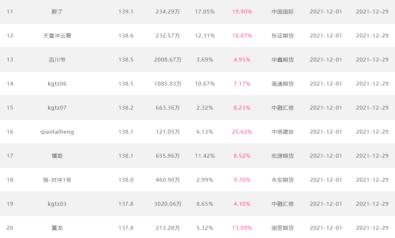This screenshot has width=395, height=238.
Task: Select 中国国际 futures company cell
Action: point(283,12)
